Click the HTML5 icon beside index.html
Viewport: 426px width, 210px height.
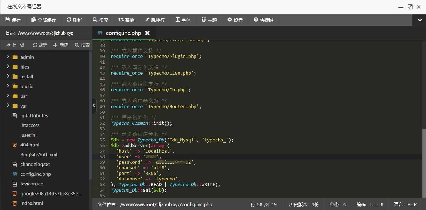(x=15, y=203)
